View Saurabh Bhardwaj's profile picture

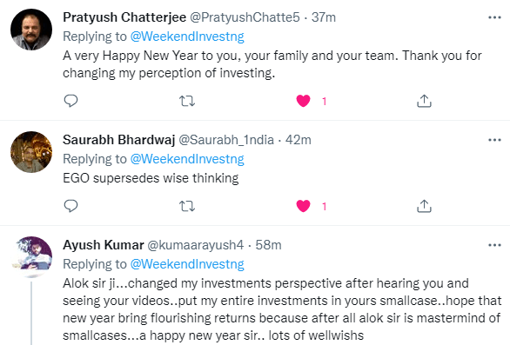click(31, 152)
